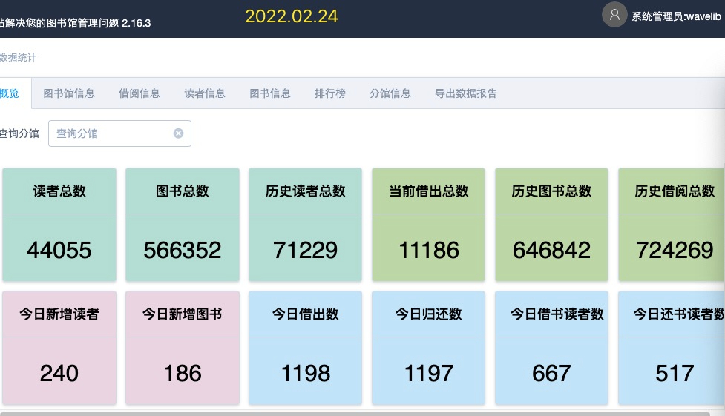Select the 今日新增读者 card
Viewport: 725px width, 416px height.
point(59,348)
